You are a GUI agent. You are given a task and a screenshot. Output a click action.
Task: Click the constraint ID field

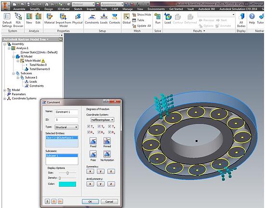tap(66, 120)
